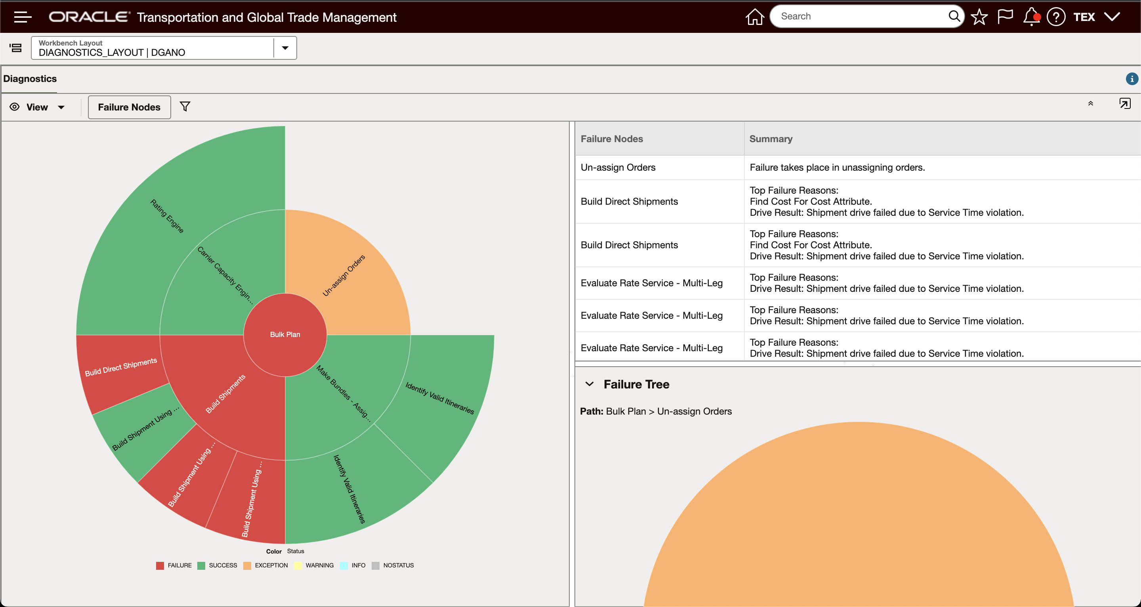The image size is (1141, 607).
Task: Open the hamburger navigation menu
Action: pyautogui.click(x=23, y=17)
